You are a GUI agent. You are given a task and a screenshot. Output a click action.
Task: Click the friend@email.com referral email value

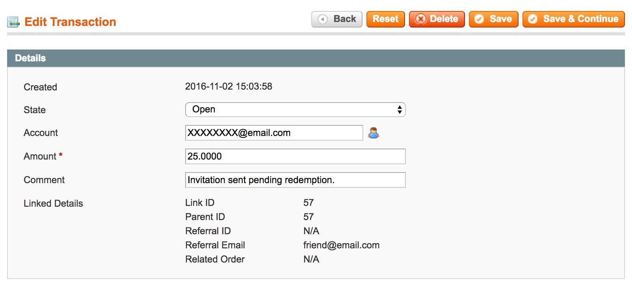coord(341,245)
